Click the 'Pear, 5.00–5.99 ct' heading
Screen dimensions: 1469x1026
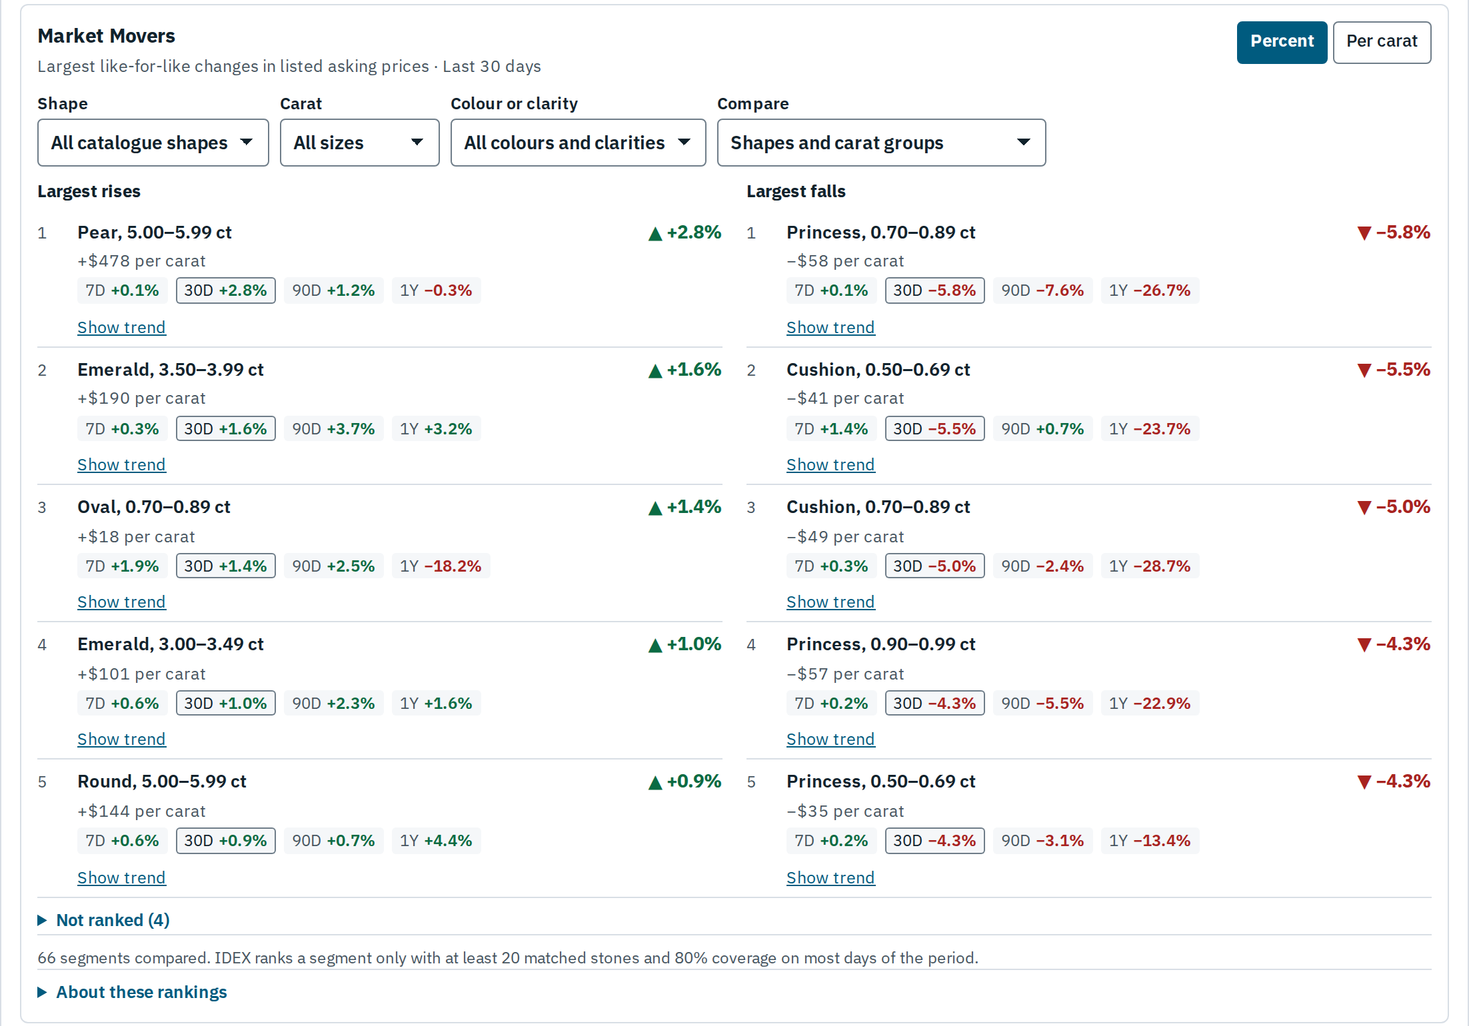[x=155, y=233]
